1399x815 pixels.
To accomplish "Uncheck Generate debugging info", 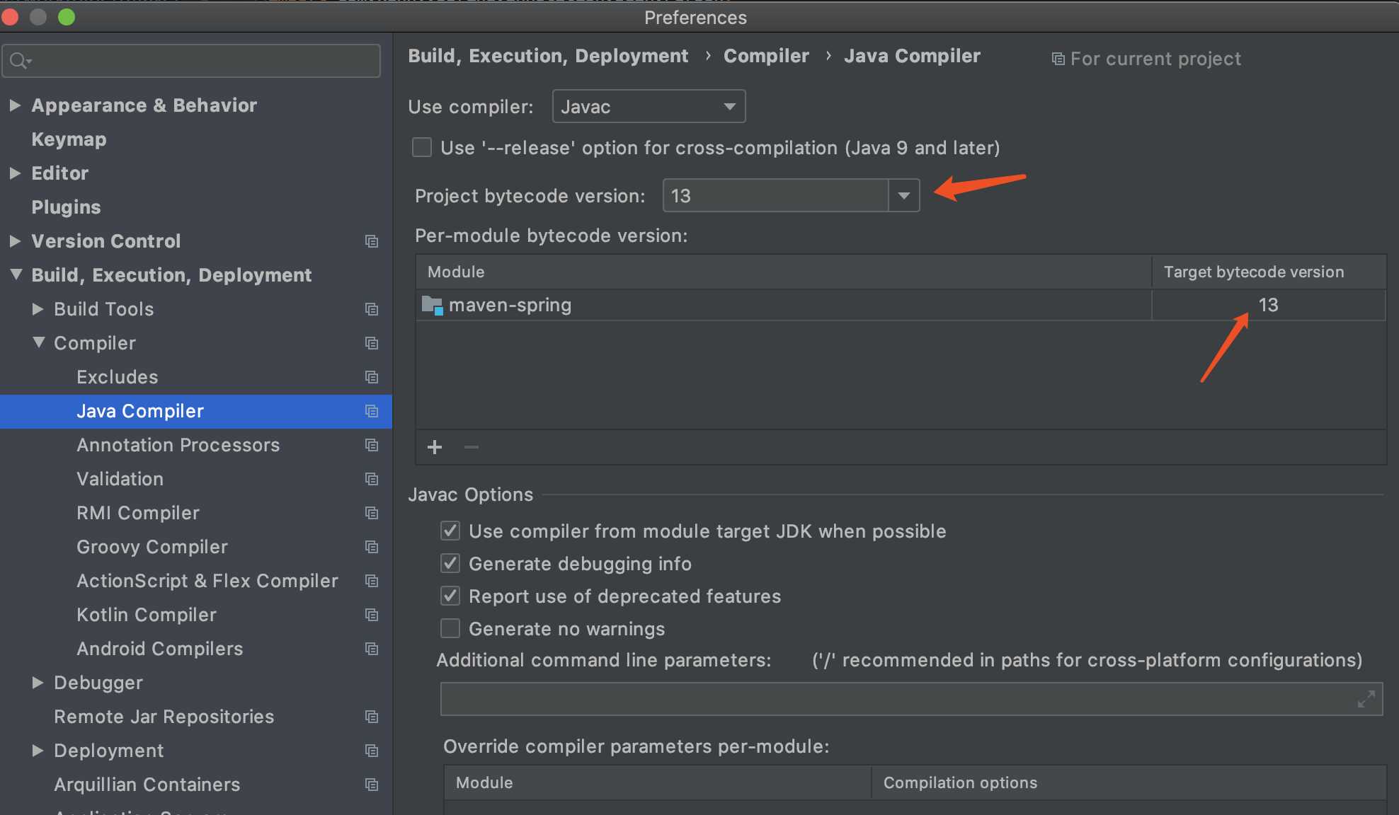I will point(450,563).
